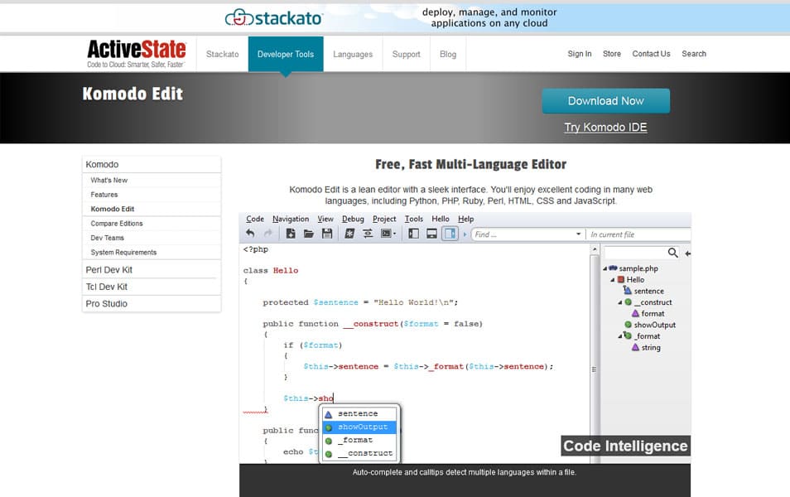Open the Try Komodo IDE link
Screen dimensions: 790x497
coord(608,127)
